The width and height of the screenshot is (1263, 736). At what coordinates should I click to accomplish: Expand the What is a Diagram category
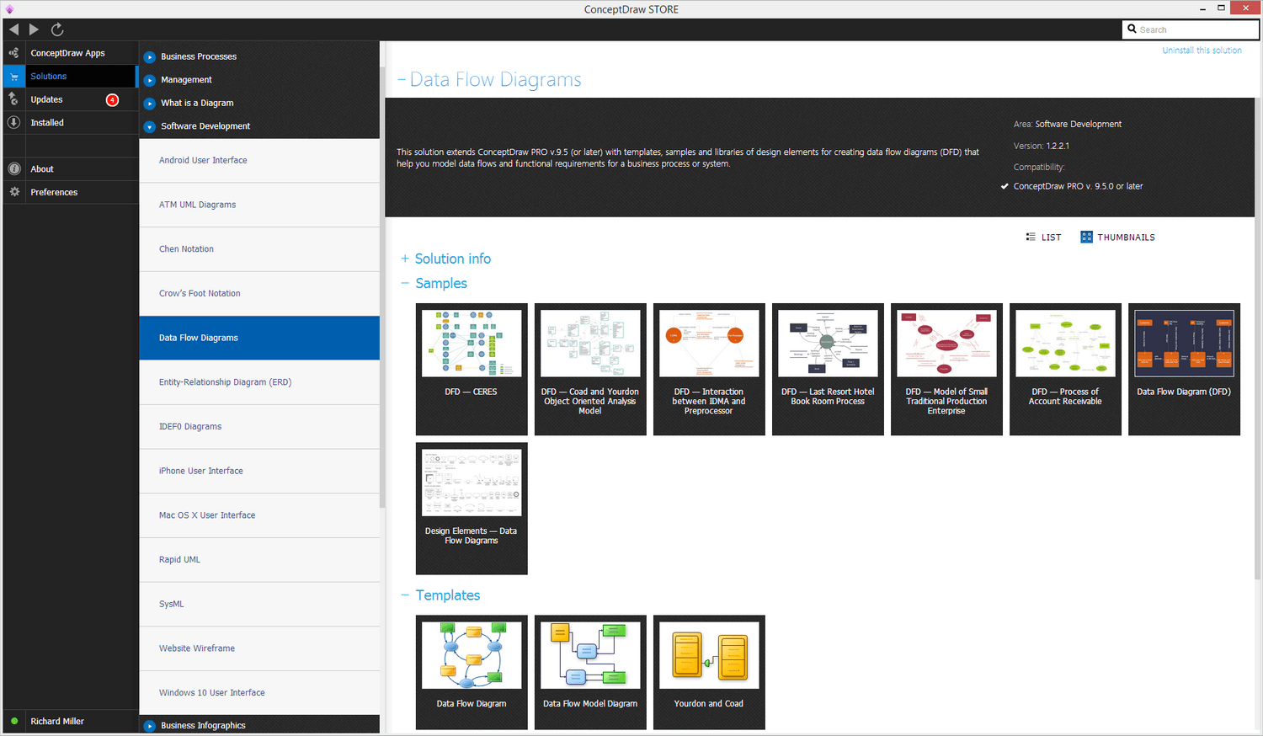tap(149, 104)
